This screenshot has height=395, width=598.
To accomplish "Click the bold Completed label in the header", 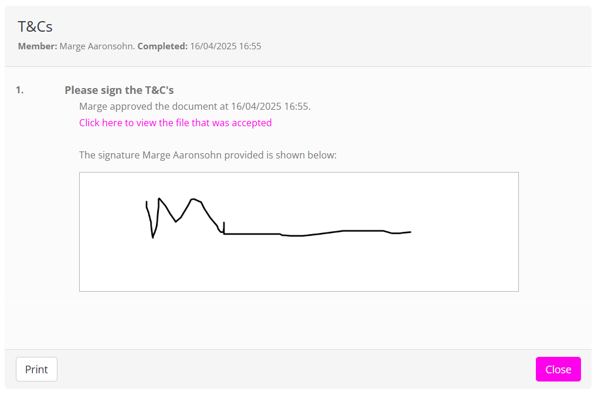I will pyautogui.click(x=162, y=46).
